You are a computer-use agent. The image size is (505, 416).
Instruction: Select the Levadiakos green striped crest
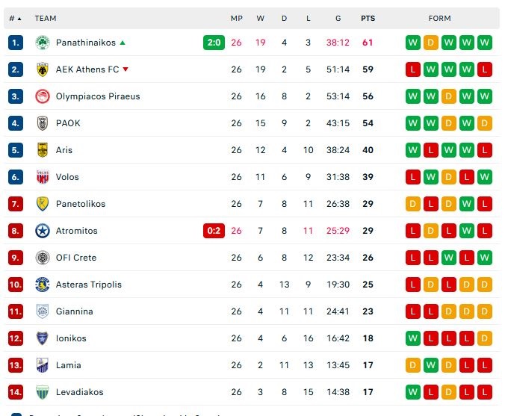coord(42,392)
